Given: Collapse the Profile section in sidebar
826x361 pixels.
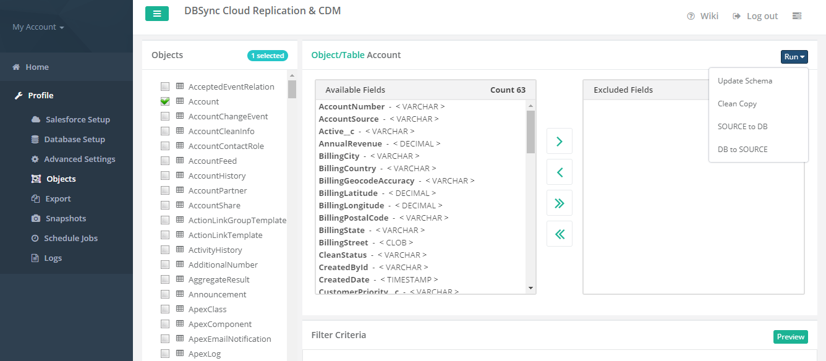Looking at the screenshot, I should 41,95.
